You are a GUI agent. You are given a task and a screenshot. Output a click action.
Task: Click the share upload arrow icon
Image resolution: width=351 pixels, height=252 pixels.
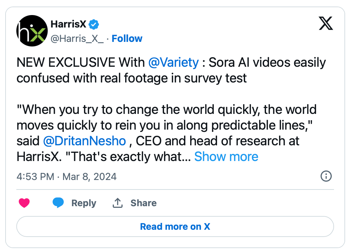tap(117, 203)
